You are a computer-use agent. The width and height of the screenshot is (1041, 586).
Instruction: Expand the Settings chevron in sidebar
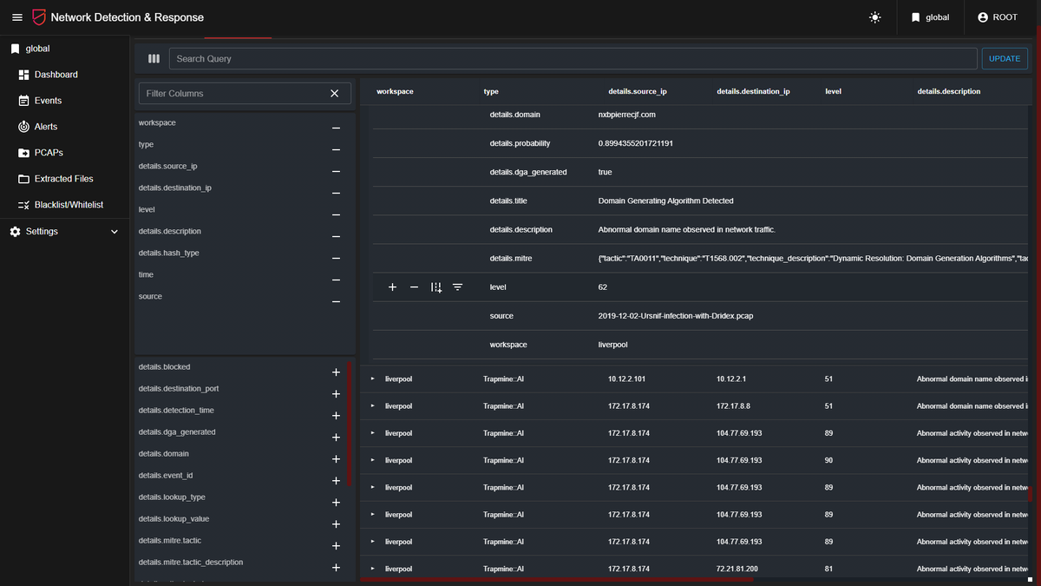115,232
